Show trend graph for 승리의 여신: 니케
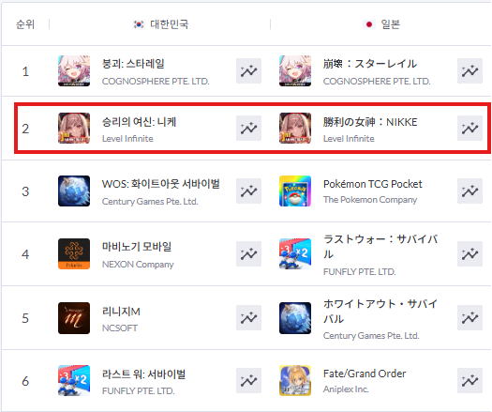 click(248, 129)
